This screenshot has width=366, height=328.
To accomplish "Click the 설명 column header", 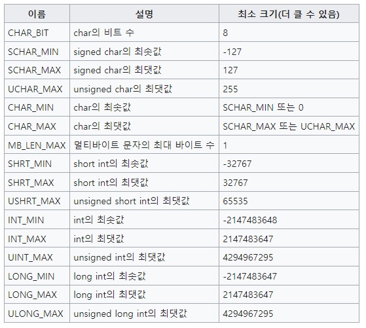I will click(x=144, y=14).
